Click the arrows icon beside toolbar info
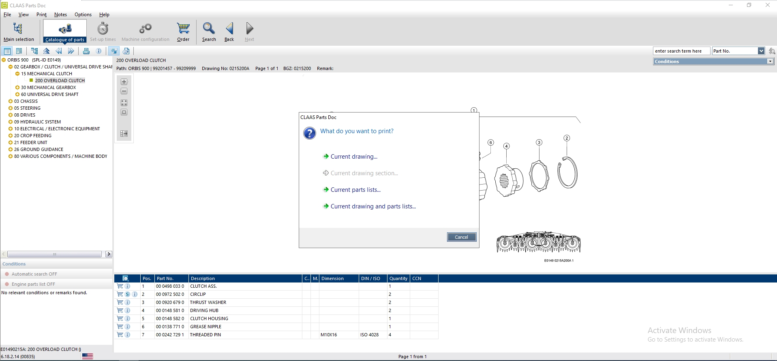The image size is (777, 361). pos(114,51)
